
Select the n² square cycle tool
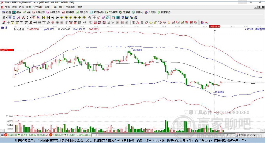click(x=44, y=23)
